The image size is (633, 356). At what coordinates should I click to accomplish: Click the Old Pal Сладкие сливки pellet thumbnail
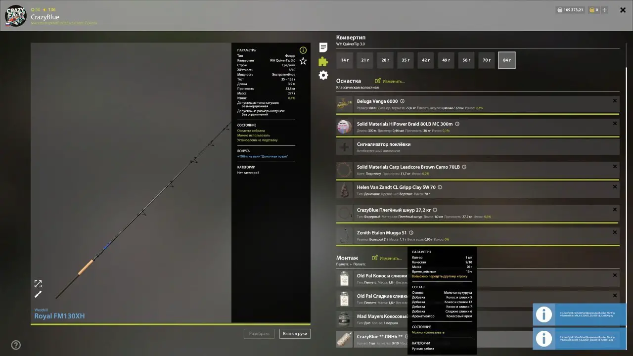coord(344,299)
